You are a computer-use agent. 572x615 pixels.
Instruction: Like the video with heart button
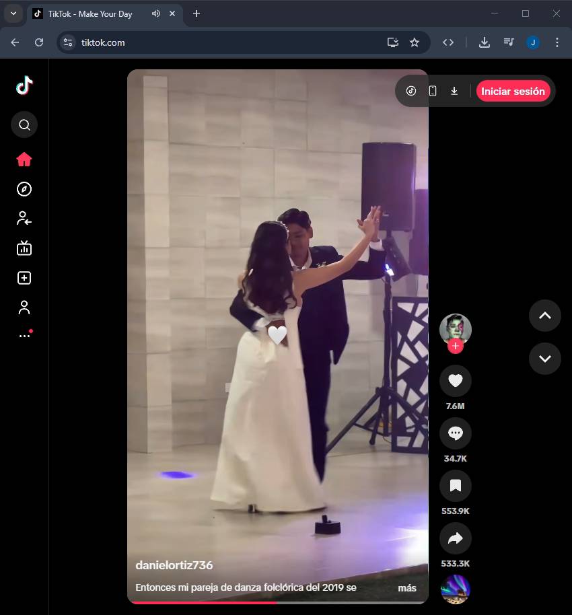pos(456,381)
